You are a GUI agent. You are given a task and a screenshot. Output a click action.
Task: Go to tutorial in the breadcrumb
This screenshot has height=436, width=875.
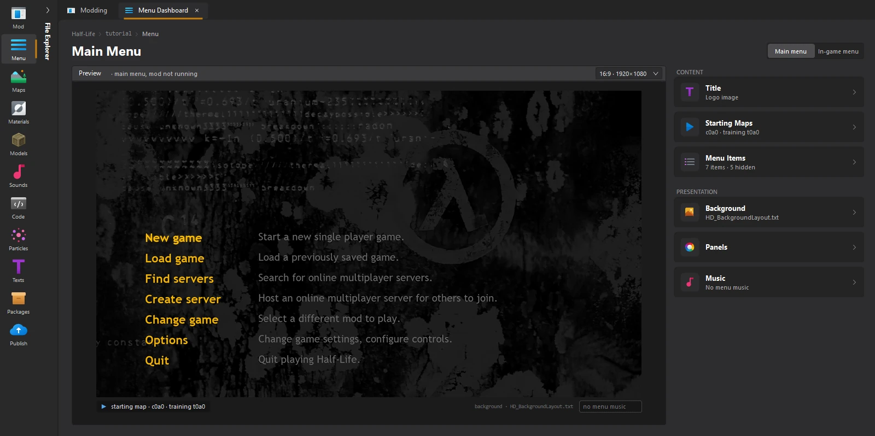(119, 34)
